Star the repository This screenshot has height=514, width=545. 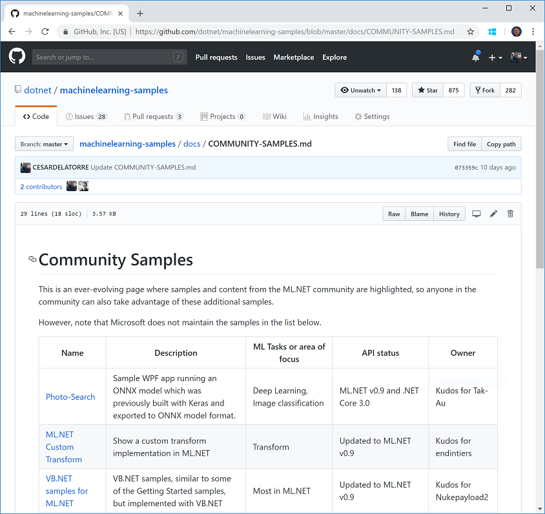[x=428, y=90]
